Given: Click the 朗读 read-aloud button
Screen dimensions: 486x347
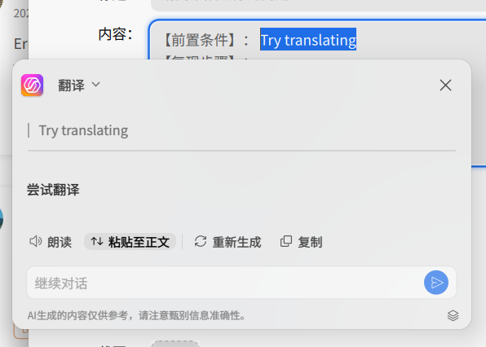Looking at the screenshot, I should [51, 242].
